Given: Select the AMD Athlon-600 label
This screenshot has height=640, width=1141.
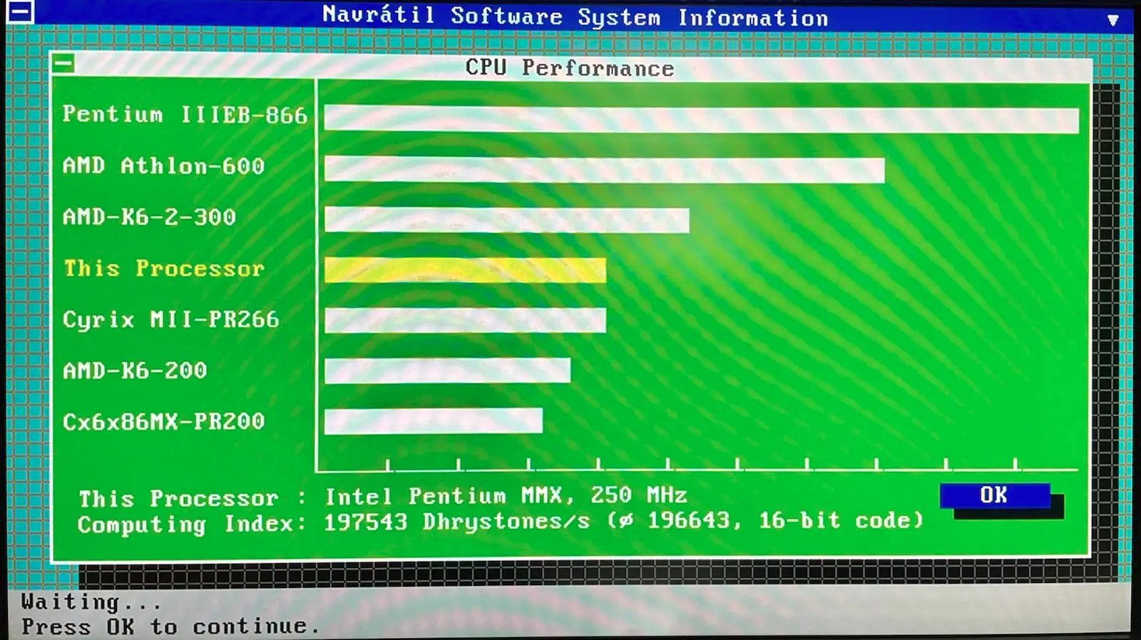Looking at the screenshot, I should pos(163,166).
